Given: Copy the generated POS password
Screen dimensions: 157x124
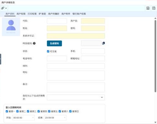Looking at the screenshot, I should click(x=103, y=43).
